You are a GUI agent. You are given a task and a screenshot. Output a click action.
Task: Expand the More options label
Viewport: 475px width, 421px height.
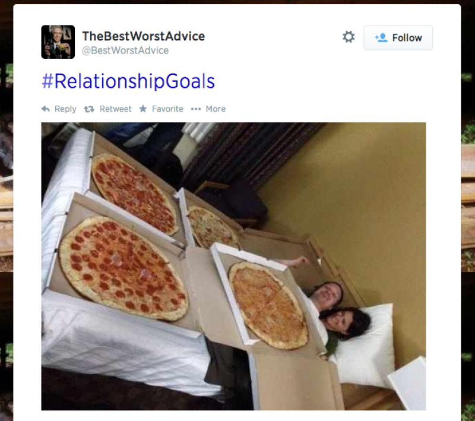(x=216, y=109)
